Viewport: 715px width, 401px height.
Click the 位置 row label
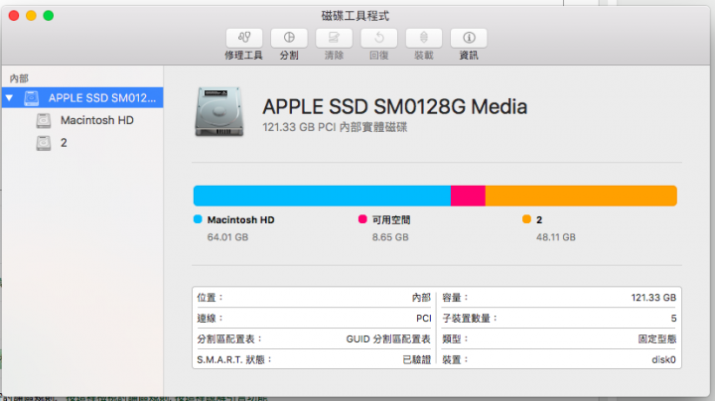click(210, 298)
